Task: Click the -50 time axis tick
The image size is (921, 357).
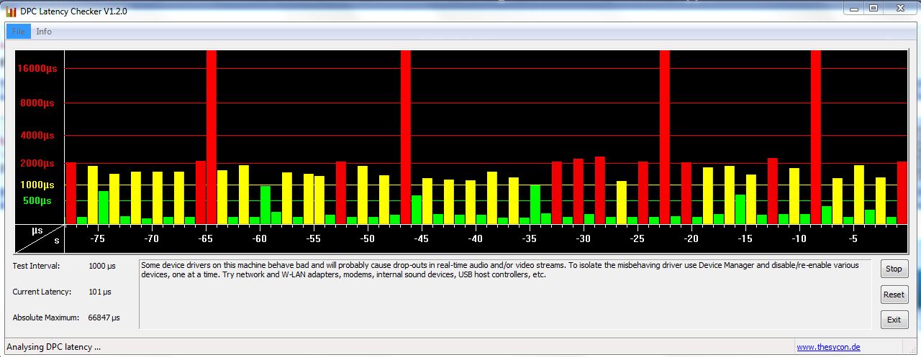Action: 367,238
